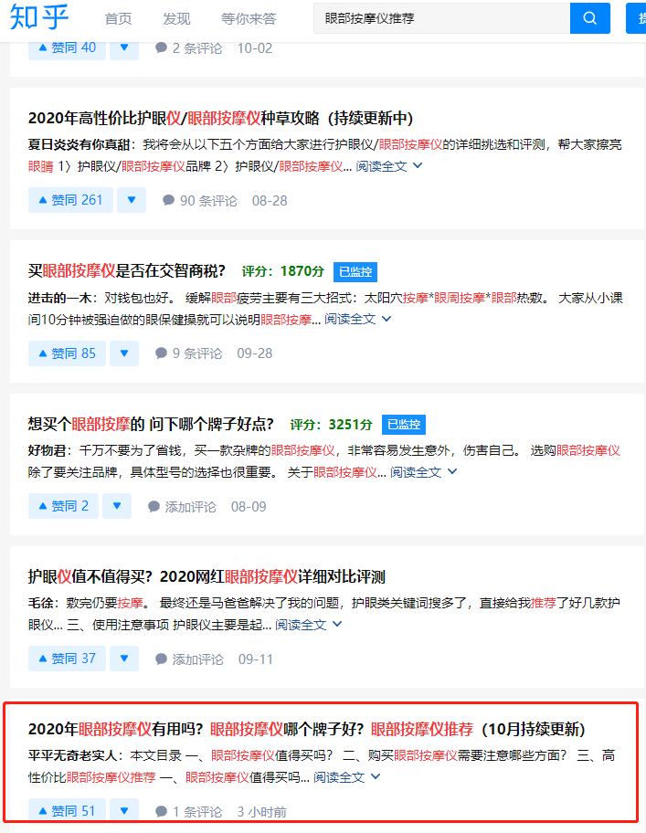This screenshot has height=833, width=646.
Task: Downvote arrow next to 赞同 40
Action: (x=124, y=47)
